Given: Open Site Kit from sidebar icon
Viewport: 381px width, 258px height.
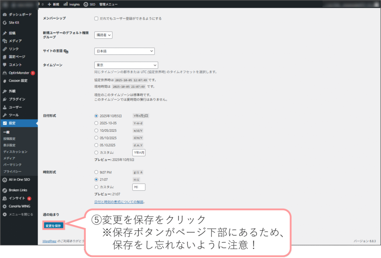Looking at the screenshot, I should point(4,23).
